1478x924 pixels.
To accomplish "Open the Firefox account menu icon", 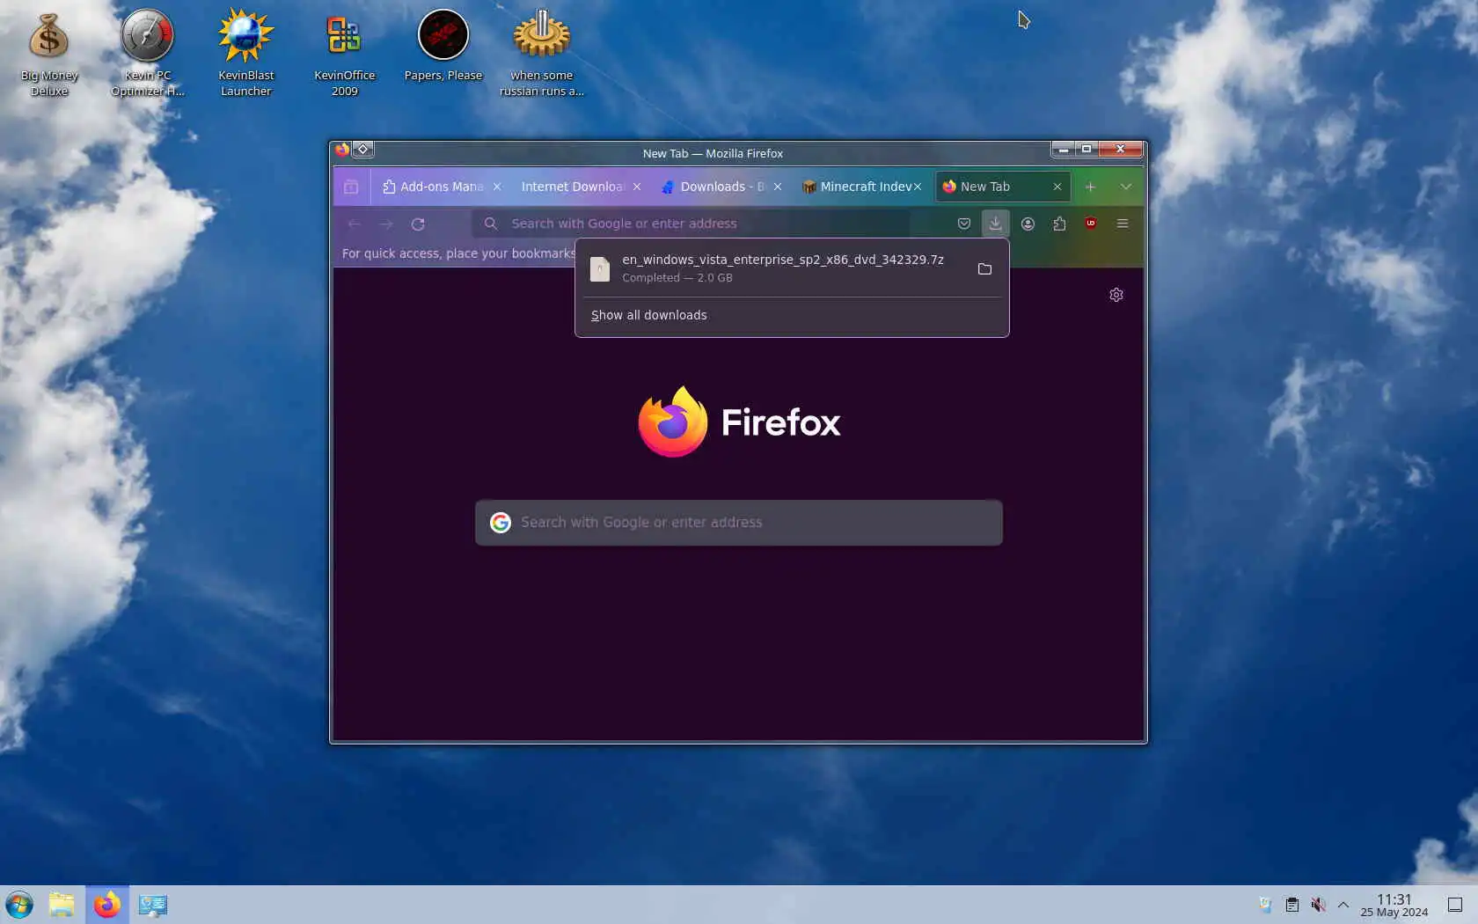I will pyautogui.click(x=1028, y=224).
